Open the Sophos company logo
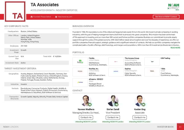184x130 pixels. [116, 71]
